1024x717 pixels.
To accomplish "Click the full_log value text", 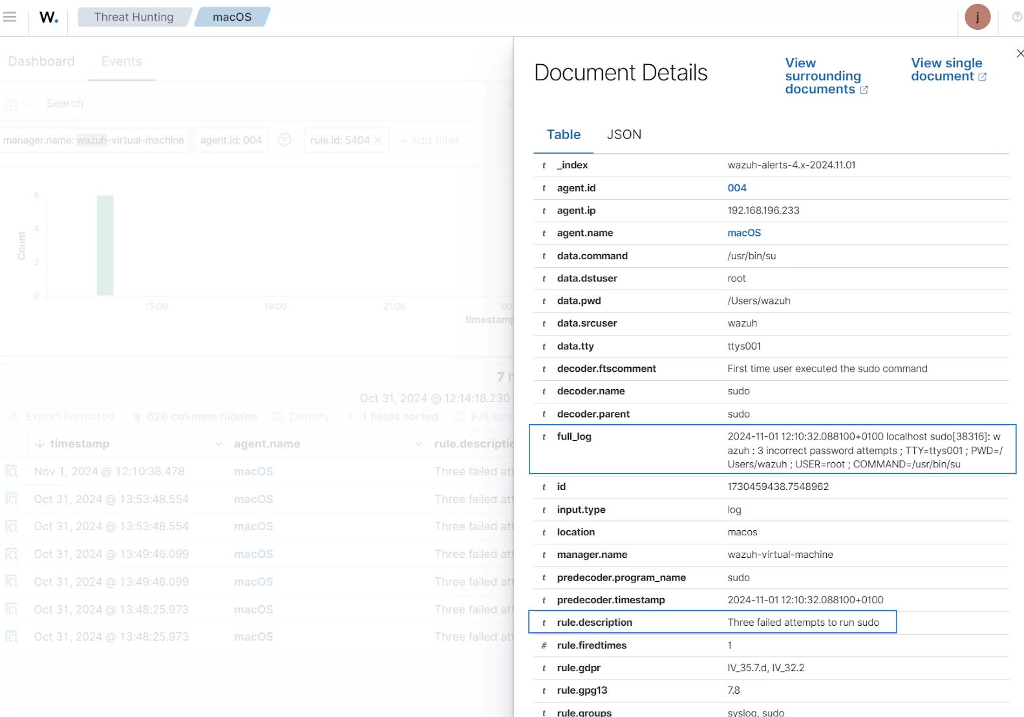I will pos(865,451).
